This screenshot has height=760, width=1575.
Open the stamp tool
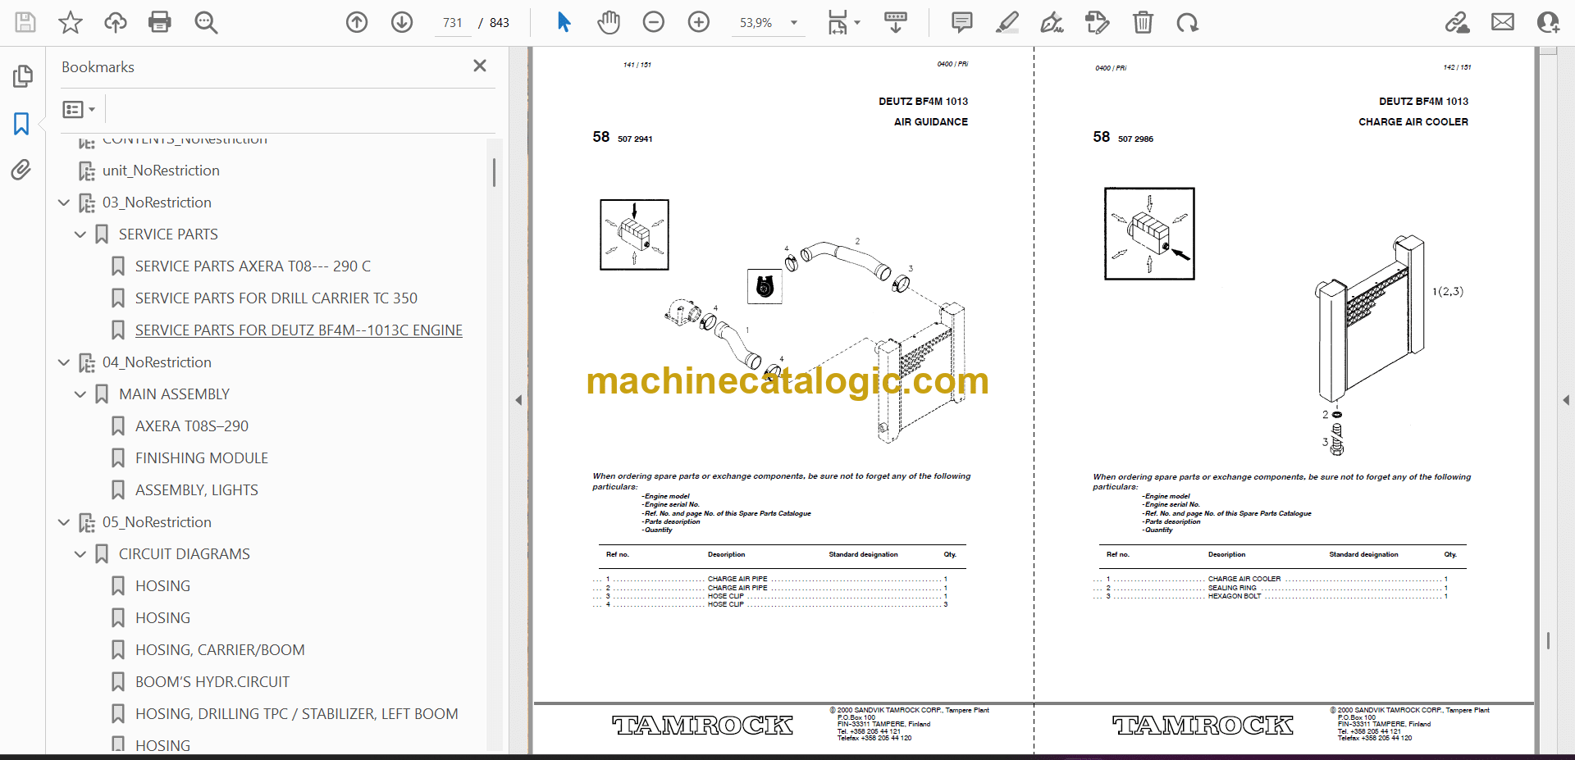pyautogui.click(x=1098, y=22)
